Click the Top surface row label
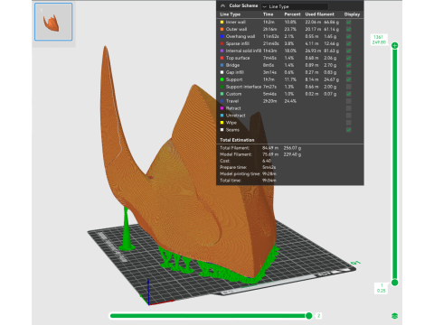The height and width of the screenshot is (325, 434). tap(238, 58)
